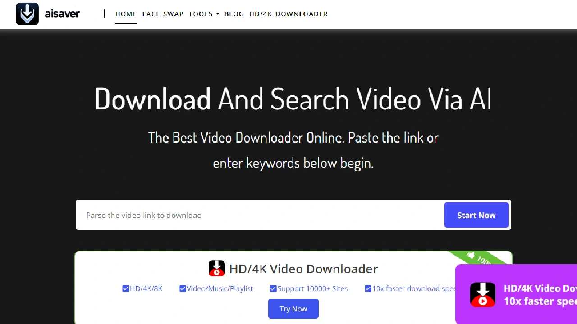Toggle the 10x faster download speed checkbox
577x324 pixels.
point(368,288)
